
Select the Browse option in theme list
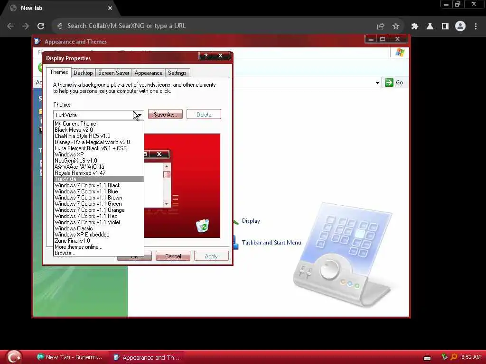pos(99,253)
